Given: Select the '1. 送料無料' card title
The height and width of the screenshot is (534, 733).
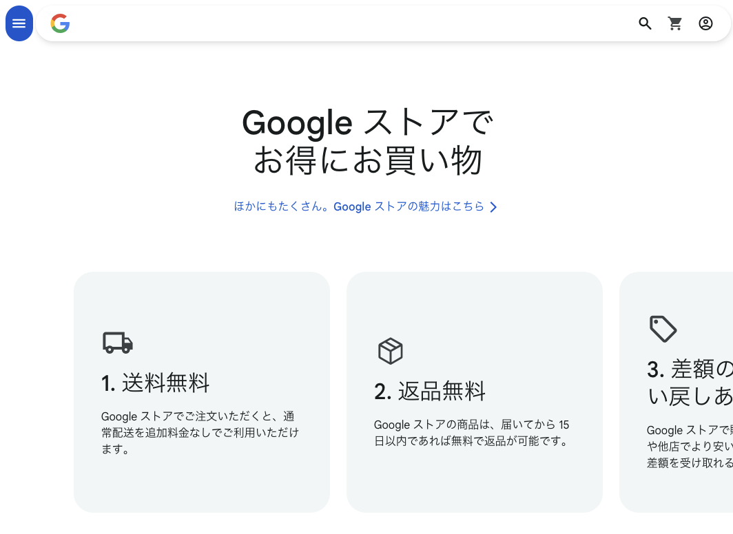Looking at the screenshot, I should [x=155, y=383].
